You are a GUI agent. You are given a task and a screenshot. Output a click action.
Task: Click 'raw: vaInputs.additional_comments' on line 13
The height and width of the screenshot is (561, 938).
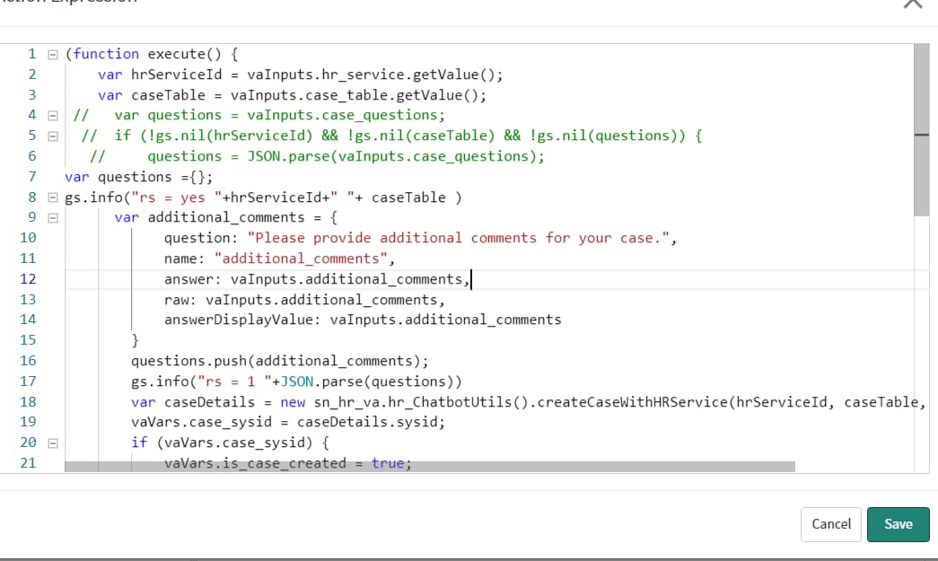(x=302, y=300)
